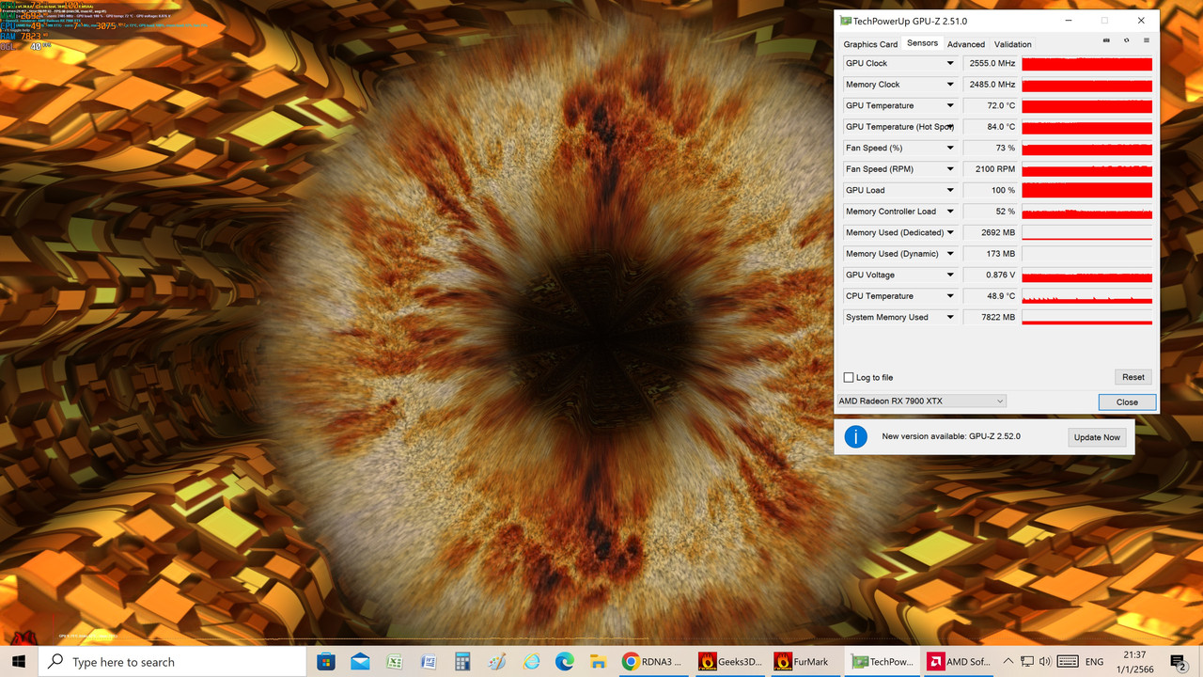1203x677 pixels.
Task: Open Microsoft Store from the taskbar
Action: [x=326, y=662]
